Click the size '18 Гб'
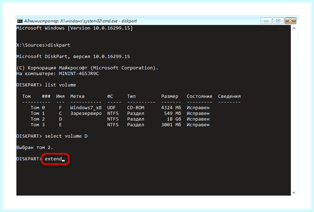Viewport: 314px width, 212px height. click(x=174, y=119)
